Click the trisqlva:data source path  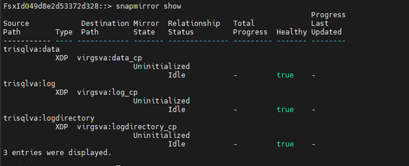point(25,49)
